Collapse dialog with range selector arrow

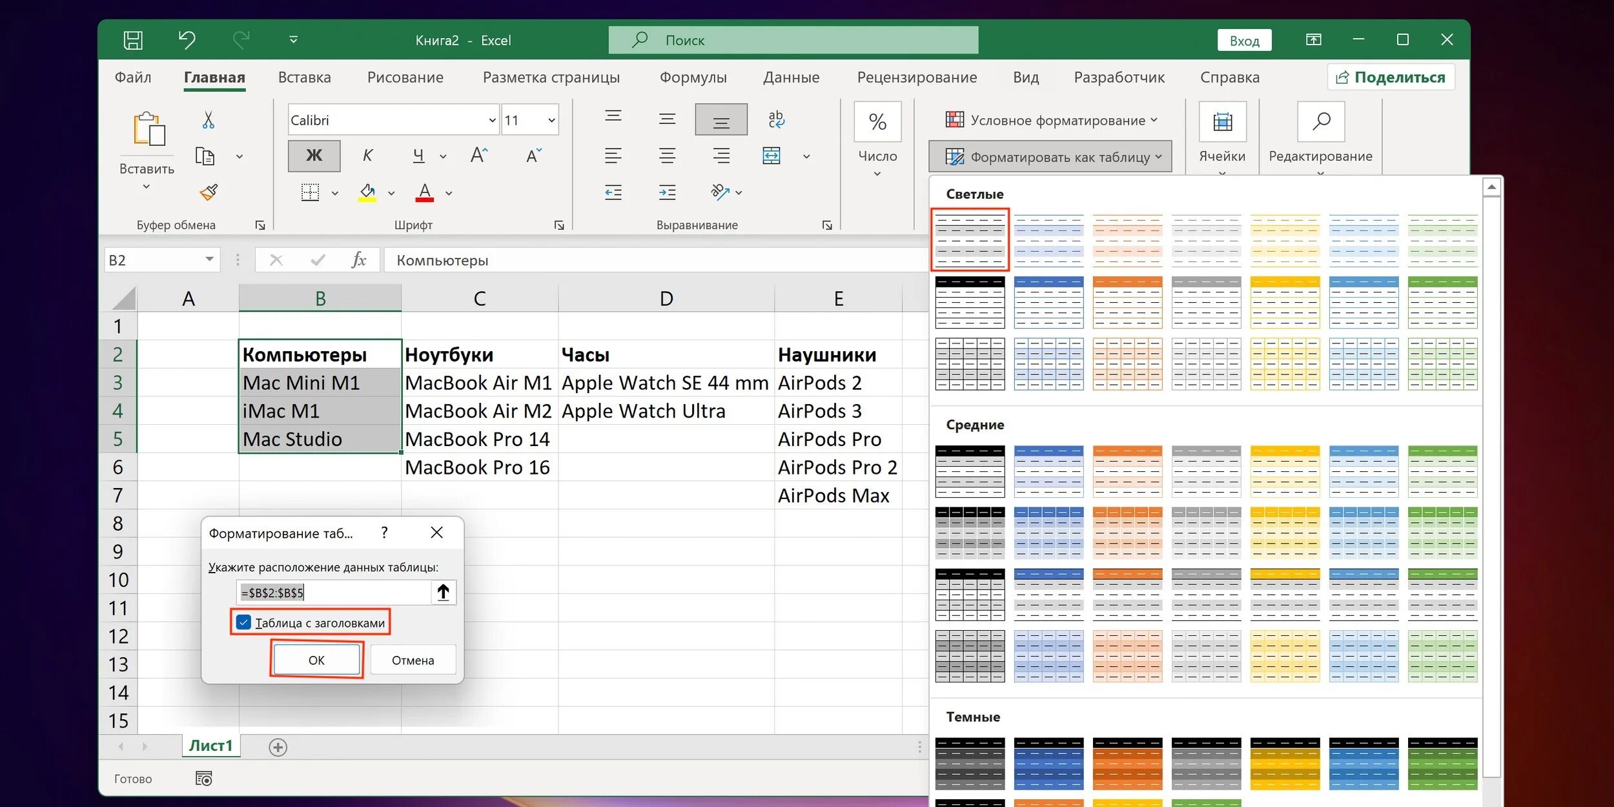(444, 593)
